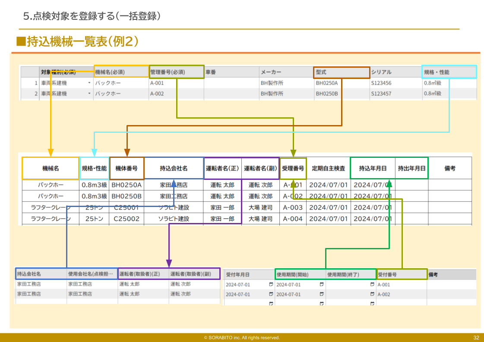The width and height of the screenshot is (484, 342).
Task: Open the calendar for 使用期間(開始) second row
Action: tap(322, 294)
